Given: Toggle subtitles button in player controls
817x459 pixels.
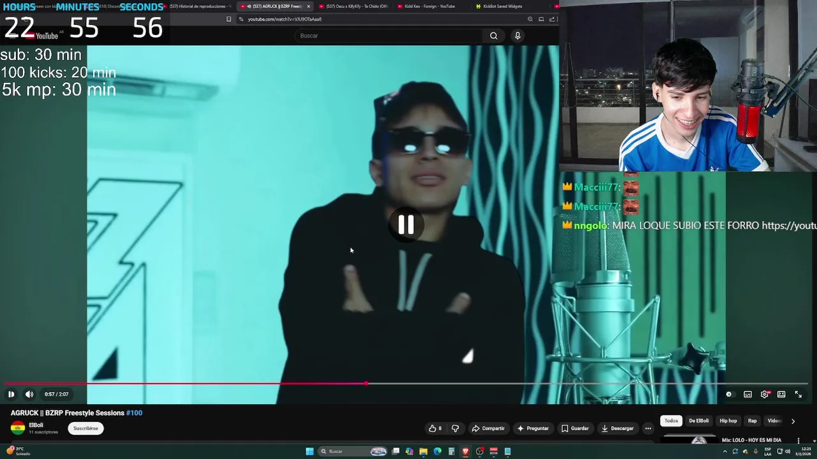Looking at the screenshot, I should tap(747, 394).
